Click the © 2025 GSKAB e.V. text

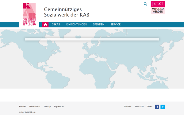coord(27,112)
